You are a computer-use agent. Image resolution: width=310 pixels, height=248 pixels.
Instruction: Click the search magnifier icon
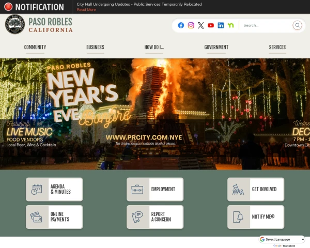[x=297, y=25]
